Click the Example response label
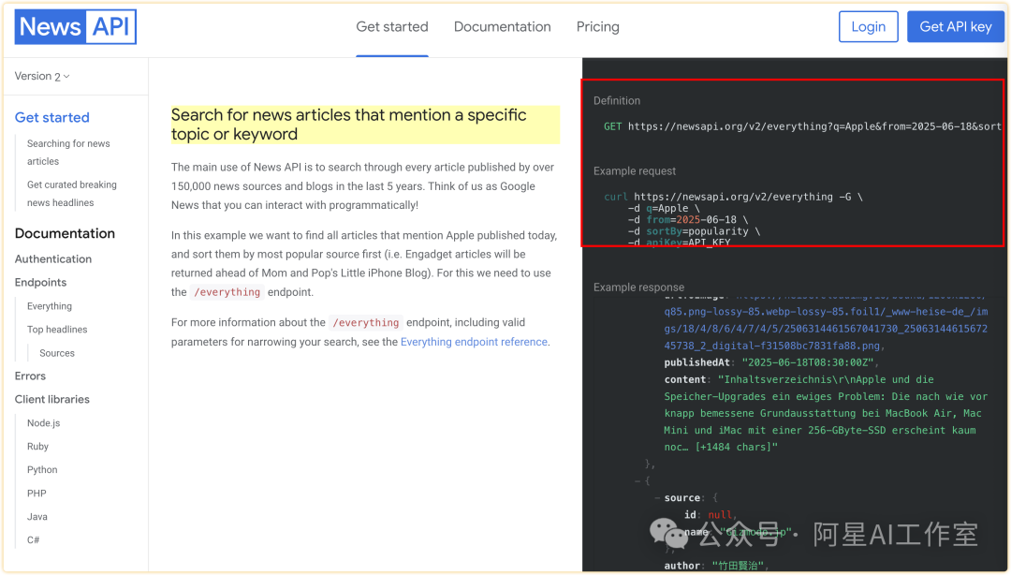Image resolution: width=1011 pixels, height=575 pixels. point(638,287)
